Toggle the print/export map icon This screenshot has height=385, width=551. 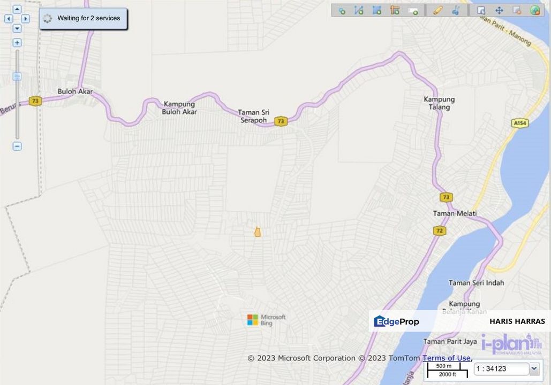tap(516, 10)
